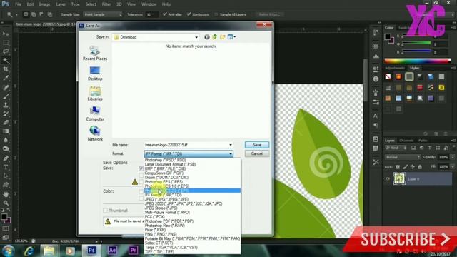Open the File menu
The height and width of the screenshot is (257, 457).
pyautogui.click(x=18, y=4)
